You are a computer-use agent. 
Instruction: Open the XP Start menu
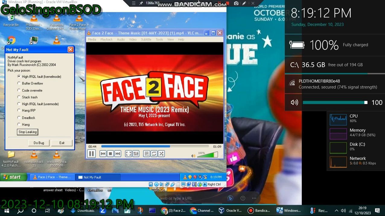click(x=13, y=177)
